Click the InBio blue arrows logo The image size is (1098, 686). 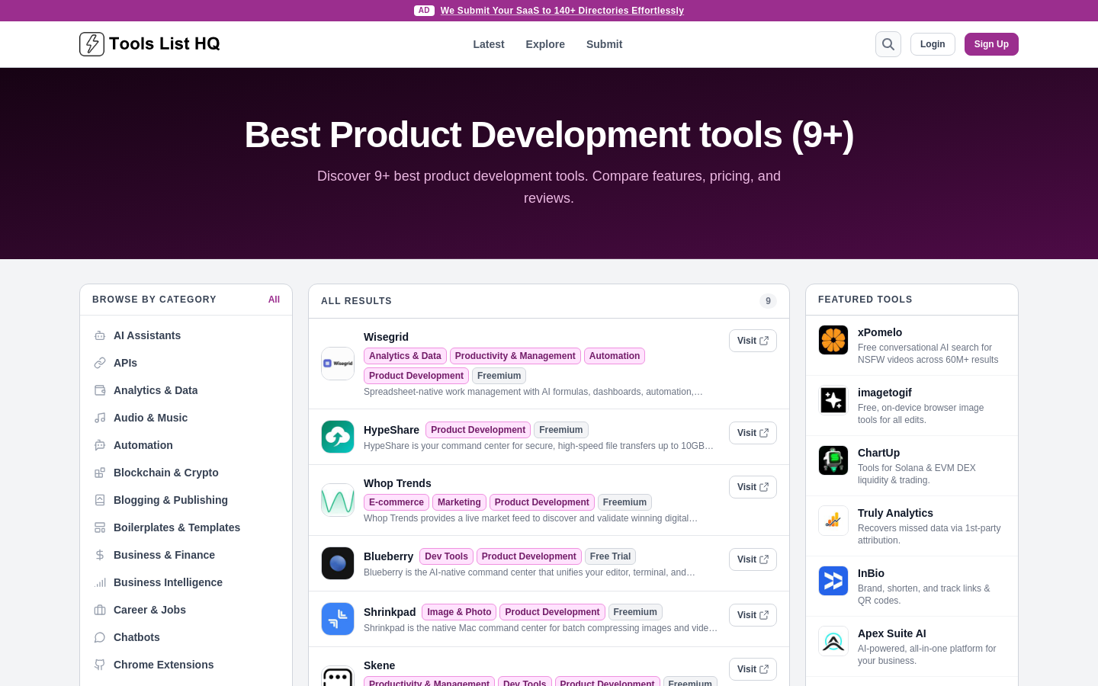pyautogui.click(x=833, y=581)
